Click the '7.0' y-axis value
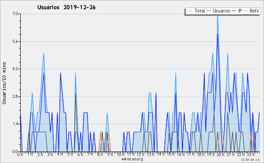Screen dimensions: 264x163 (15, 14)
